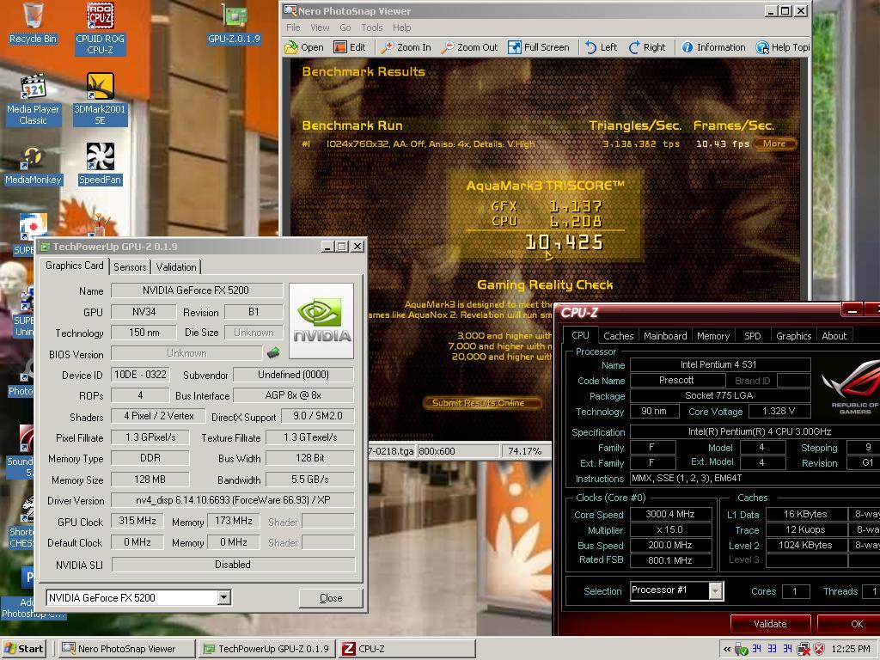Click the Rated FSB value 800.1 MHz
The image size is (880, 660).
pos(670,560)
